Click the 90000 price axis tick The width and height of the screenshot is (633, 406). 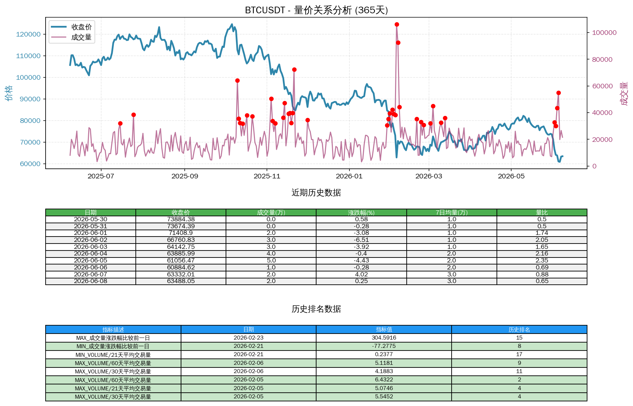[x=30, y=99]
